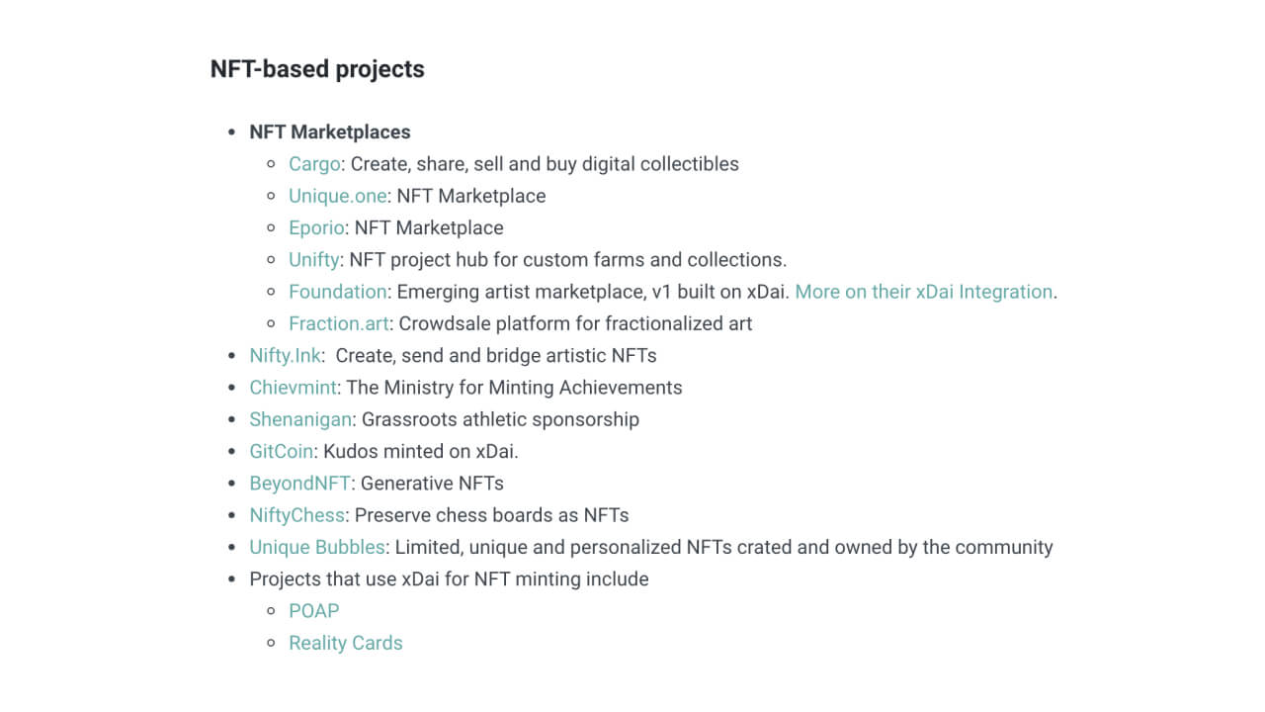Click the Fraction.art link
Viewport: 1265px width, 712px height.
(x=339, y=323)
